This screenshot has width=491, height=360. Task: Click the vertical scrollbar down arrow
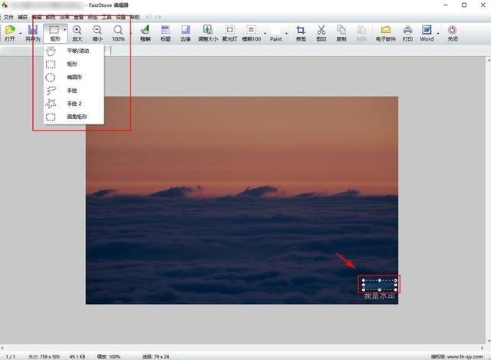[x=489, y=342]
